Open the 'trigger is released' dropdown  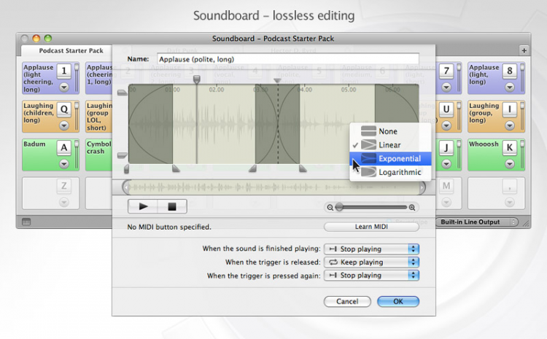(372, 262)
